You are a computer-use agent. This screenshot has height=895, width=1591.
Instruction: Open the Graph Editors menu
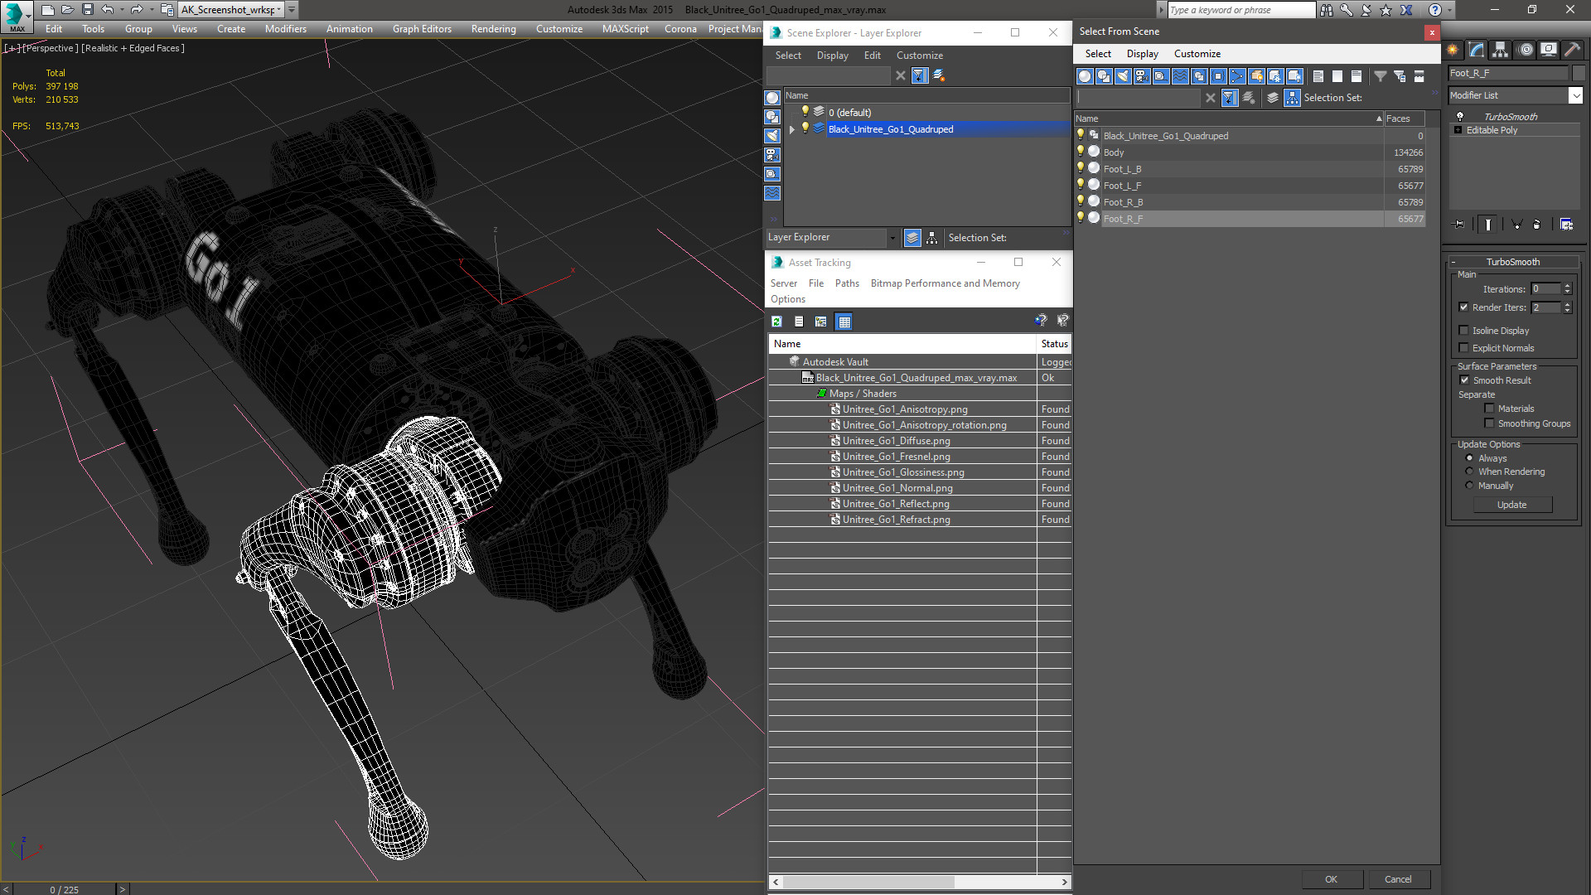point(421,28)
